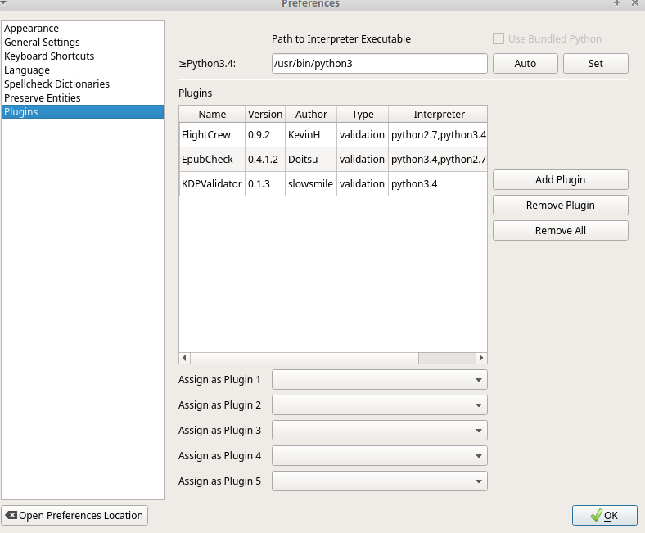Auto-detect the Python interpreter path
The width and height of the screenshot is (645, 533).
525,63
